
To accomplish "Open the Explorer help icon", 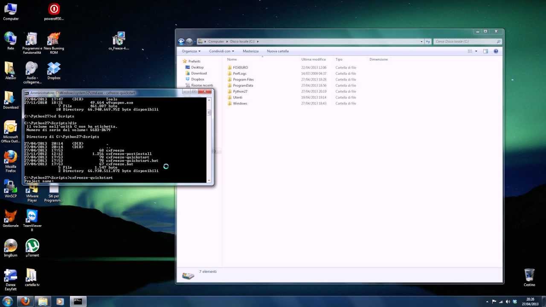I will (496, 51).
